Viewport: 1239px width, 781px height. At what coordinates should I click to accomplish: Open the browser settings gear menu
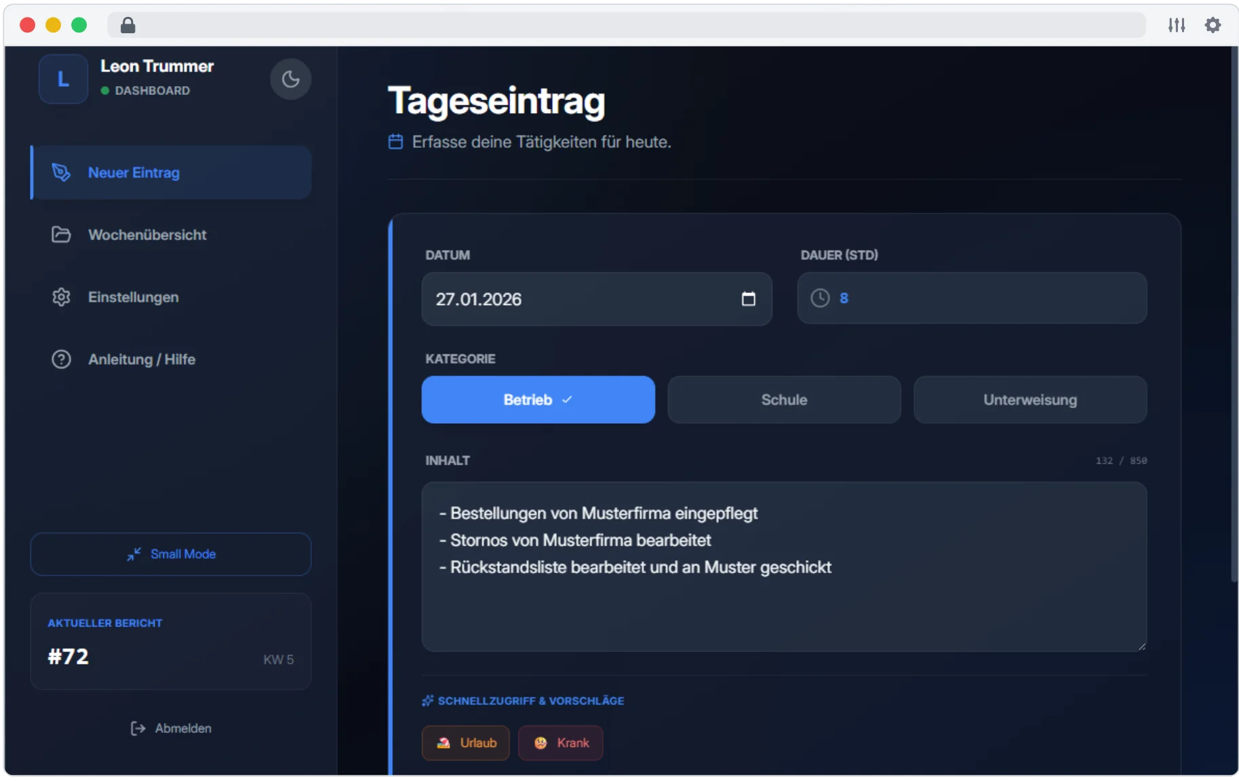tap(1214, 25)
